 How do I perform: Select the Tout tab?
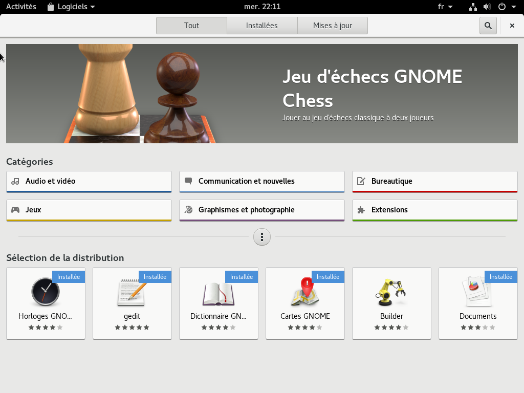[x=191, y=26]
